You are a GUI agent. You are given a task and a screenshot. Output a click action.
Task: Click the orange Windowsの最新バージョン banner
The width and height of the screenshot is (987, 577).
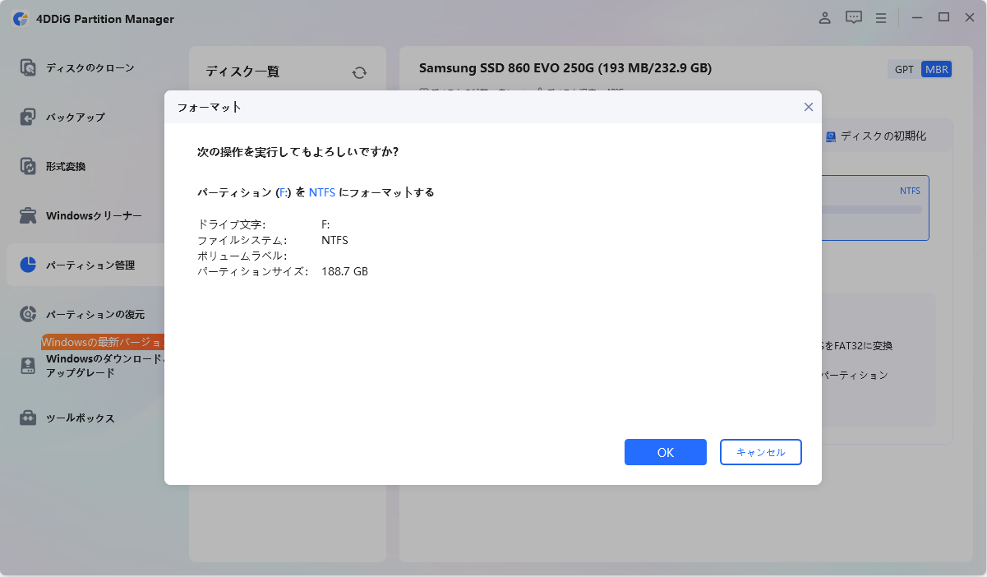click(x=103, y=342)
